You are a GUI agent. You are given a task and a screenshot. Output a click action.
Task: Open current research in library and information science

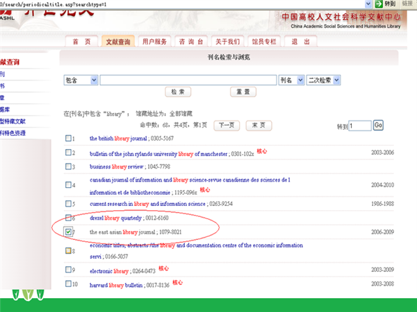click(x=147, y=204)
